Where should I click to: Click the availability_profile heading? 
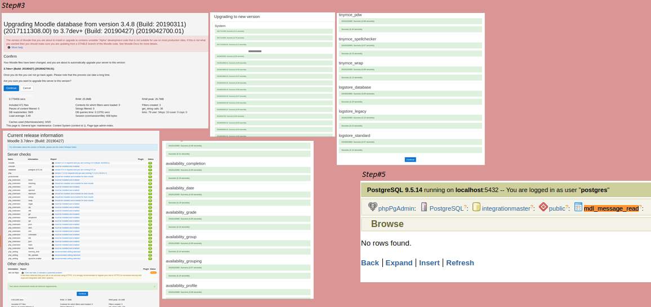(x=181, y=286)
